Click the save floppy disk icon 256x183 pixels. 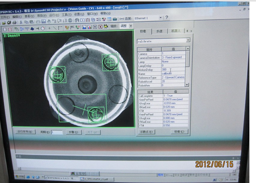pyautogui.click(x=44, y=22)
